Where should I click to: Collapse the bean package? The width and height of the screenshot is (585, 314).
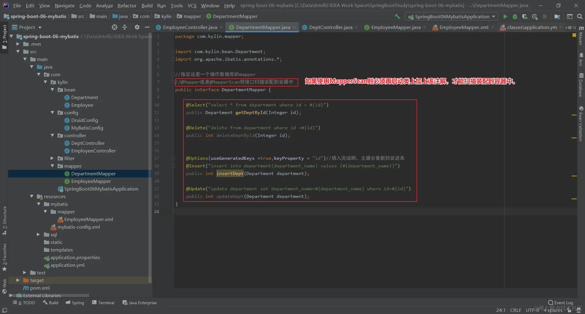coord(52,90)
